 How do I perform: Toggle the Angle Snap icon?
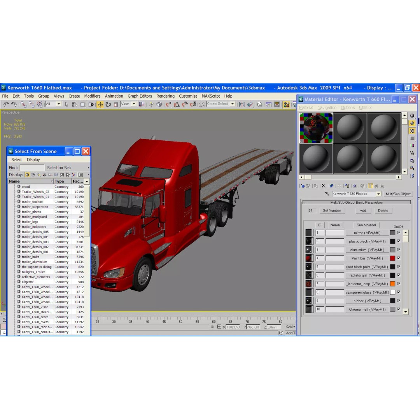pyautogui.click(x=177, y=105)
